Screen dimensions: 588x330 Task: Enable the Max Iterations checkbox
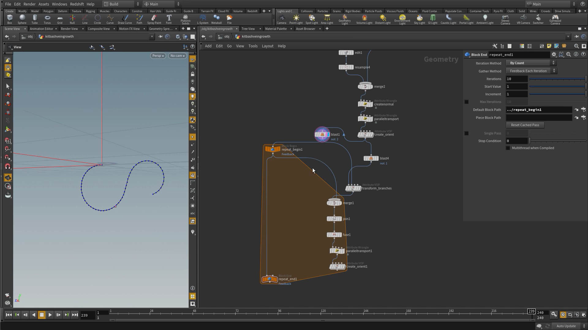[466, 102]
